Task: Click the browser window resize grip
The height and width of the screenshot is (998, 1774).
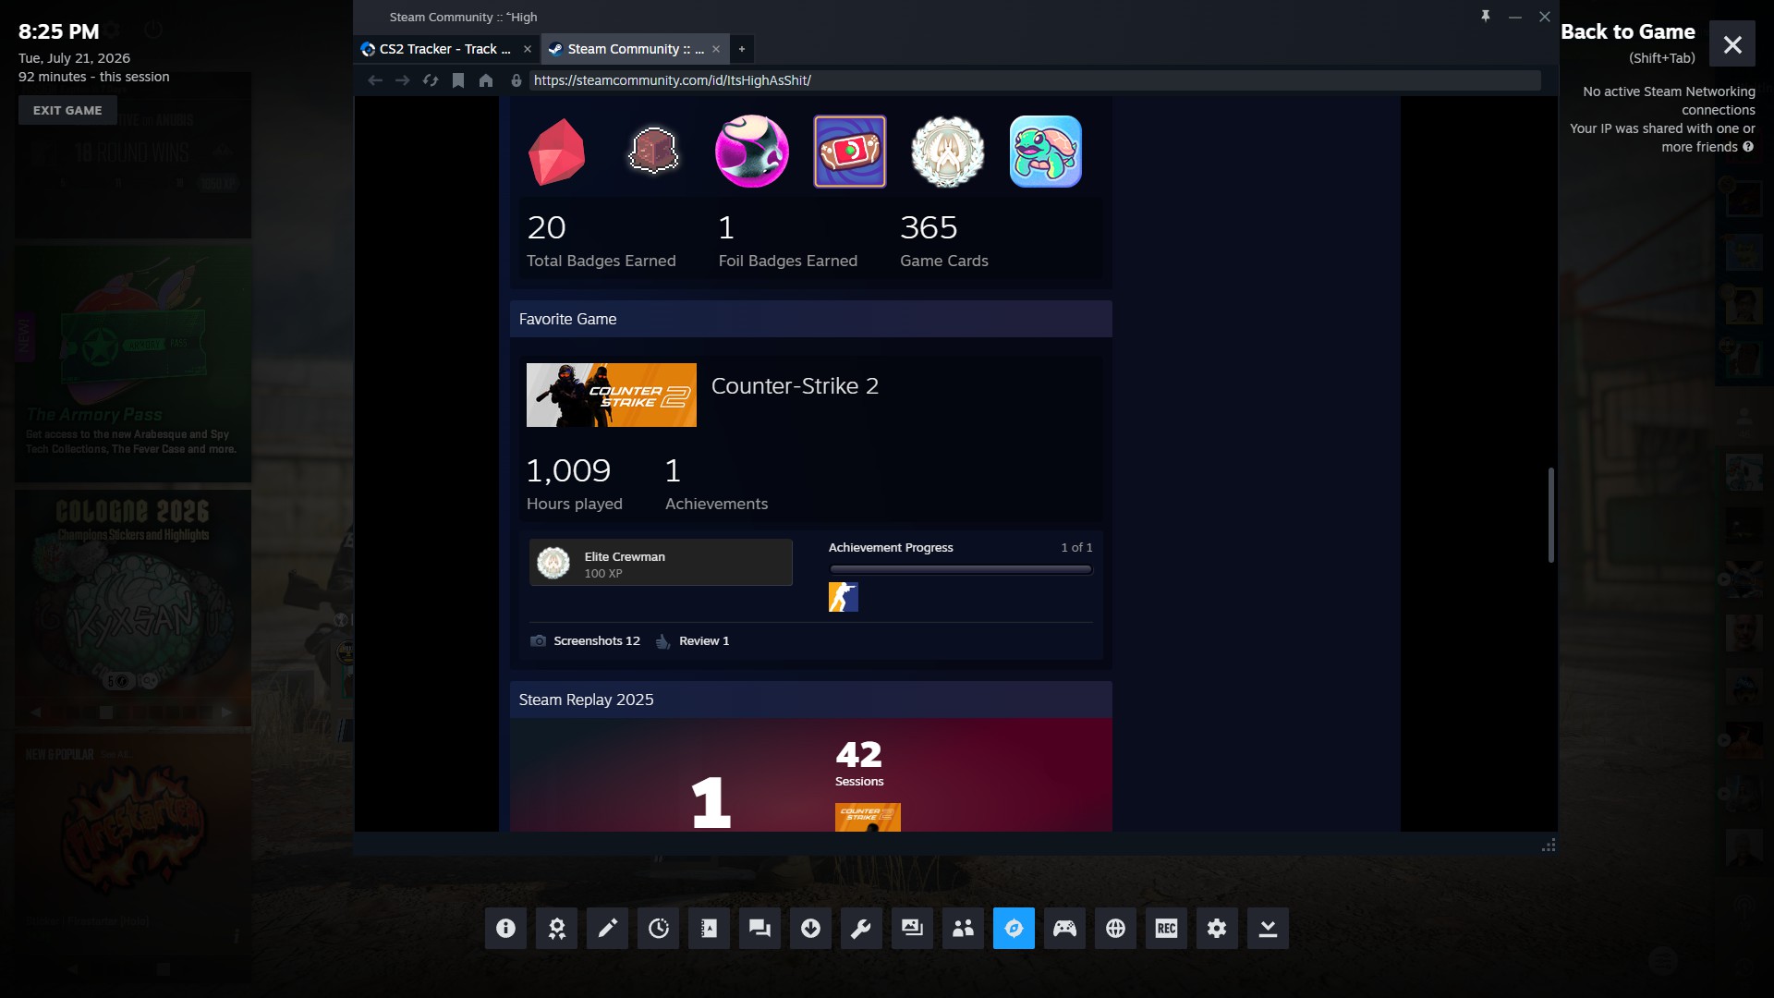Action: click(1549, 846)
